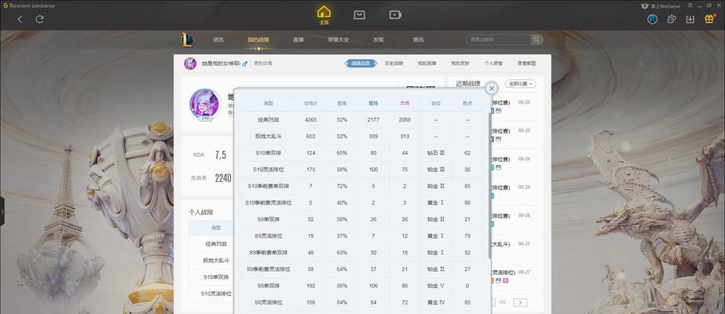Close the stats popup with X button
Viewport: 725px width, 314px height.
pos(492,88)
